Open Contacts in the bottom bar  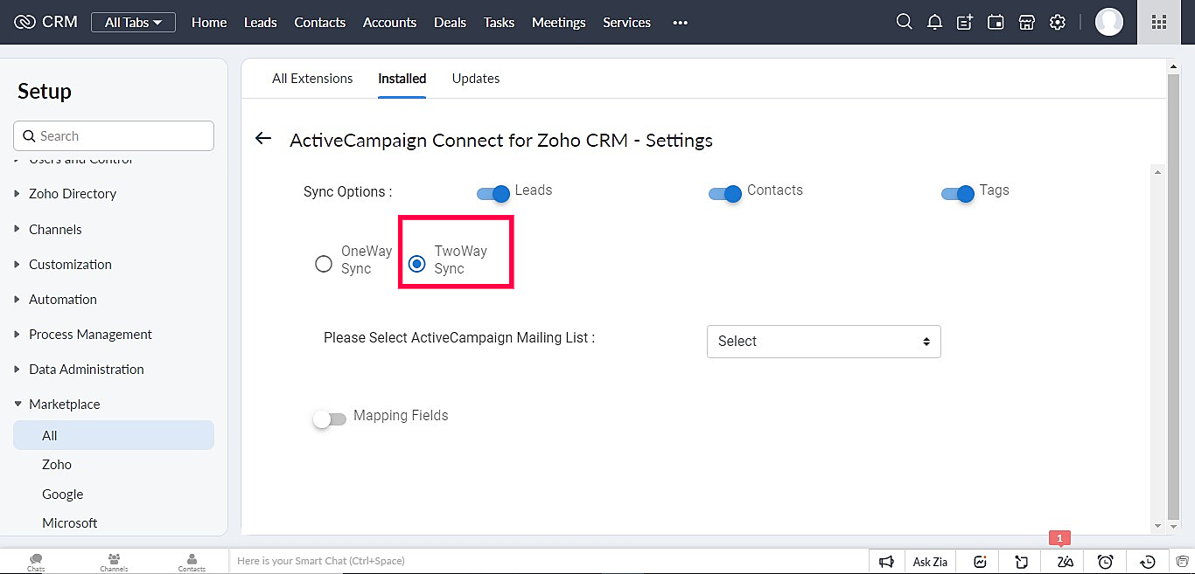coord(192,562)
